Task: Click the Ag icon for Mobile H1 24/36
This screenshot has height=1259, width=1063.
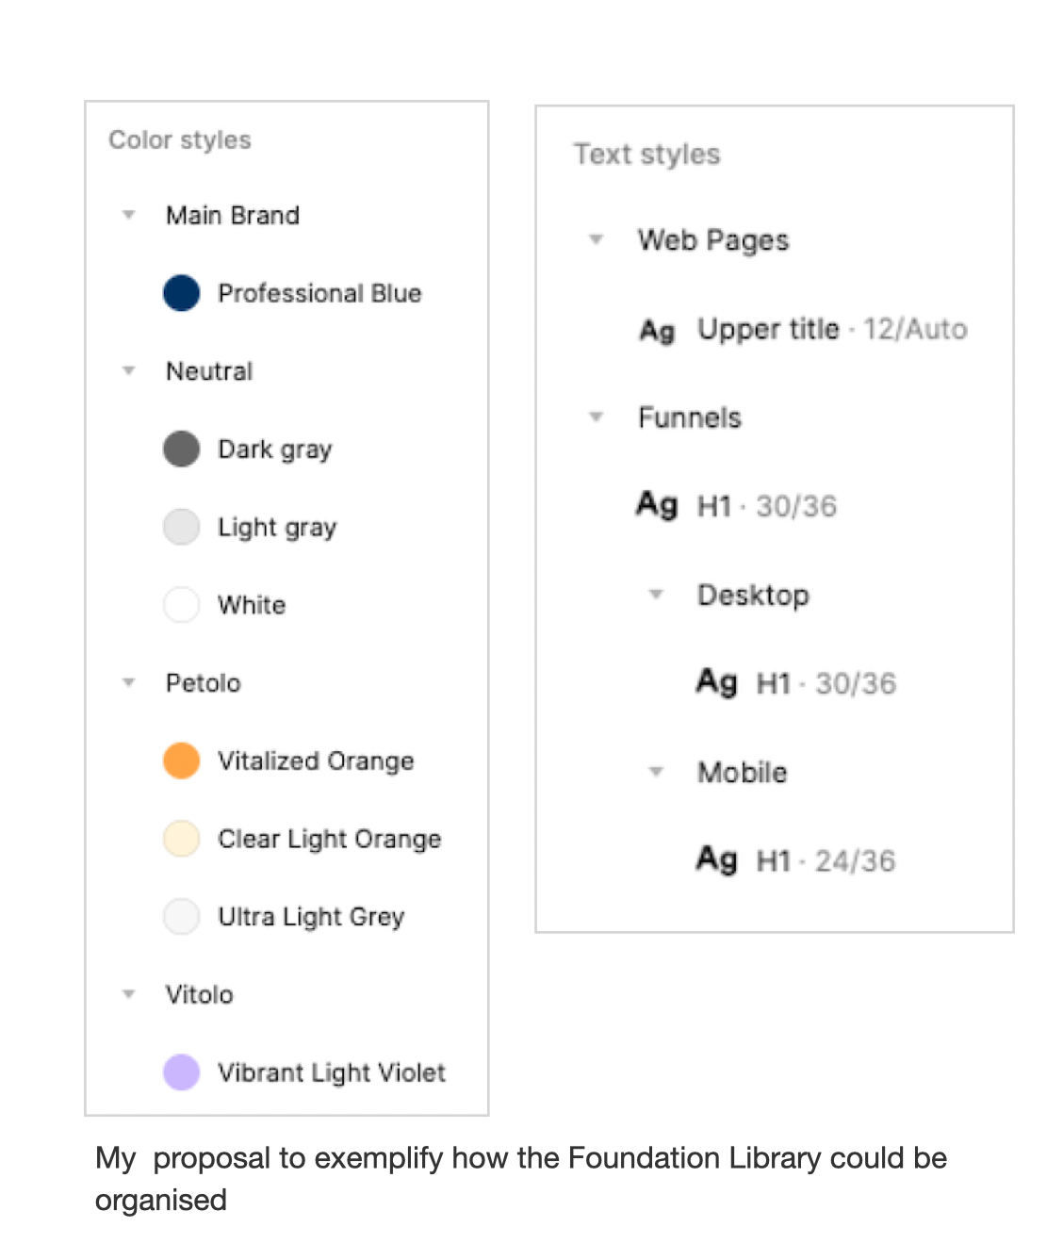Action: tap(716, 859)
